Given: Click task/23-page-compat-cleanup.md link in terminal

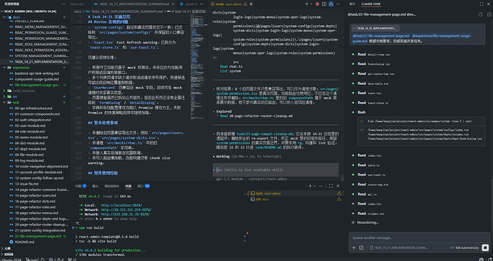Looking at the screenshot, I should [x=265, y=133].
